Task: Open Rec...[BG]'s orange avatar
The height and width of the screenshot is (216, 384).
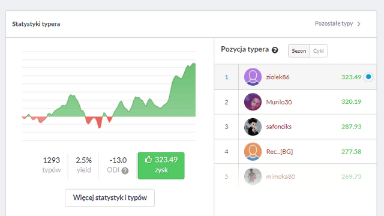Action: [x=253, y=152]
